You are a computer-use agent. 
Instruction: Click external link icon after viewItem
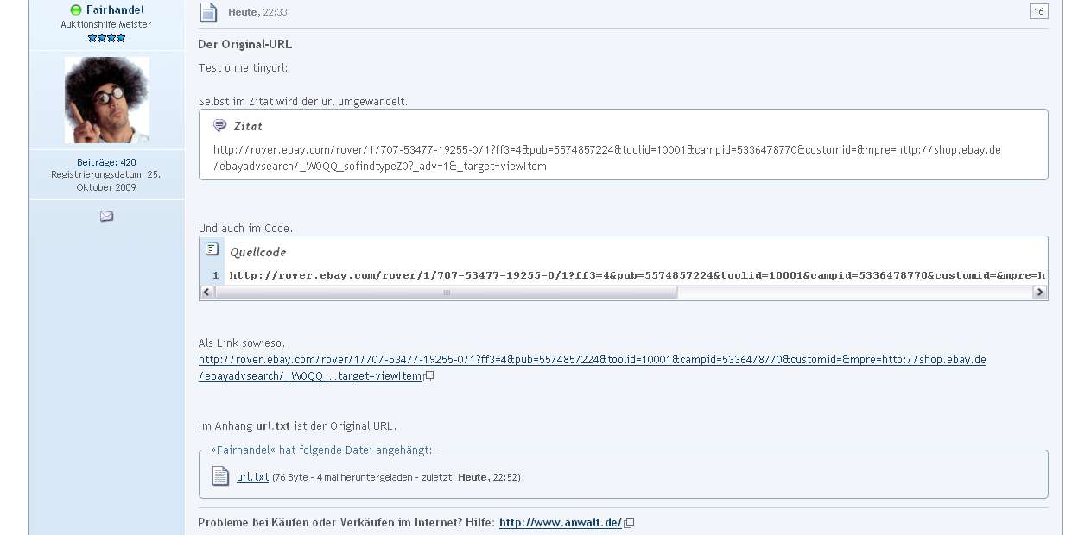tap(428, 376)
